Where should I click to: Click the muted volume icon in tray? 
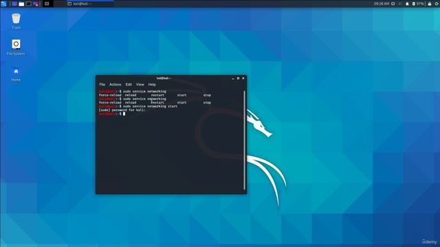click(x=400, y=3)
